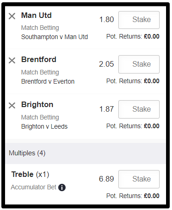This screenshot has width=172, height=210.
Task: Select the Treble 6.89 odds
Action: point(106,179)
